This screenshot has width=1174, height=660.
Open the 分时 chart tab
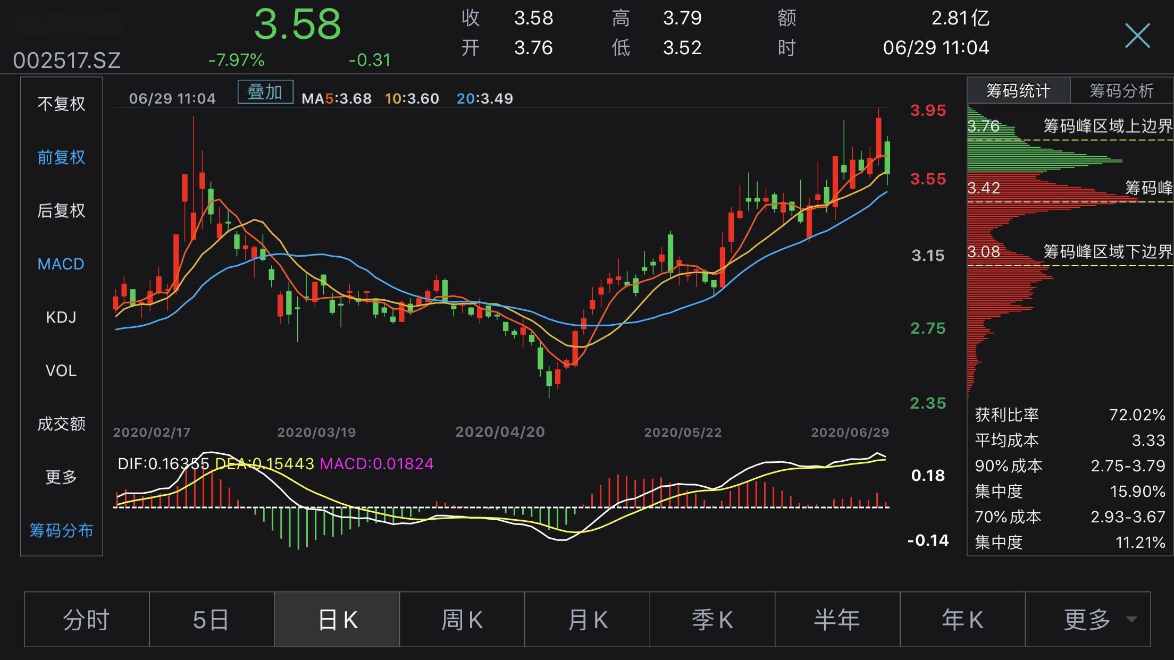[87, 620]
